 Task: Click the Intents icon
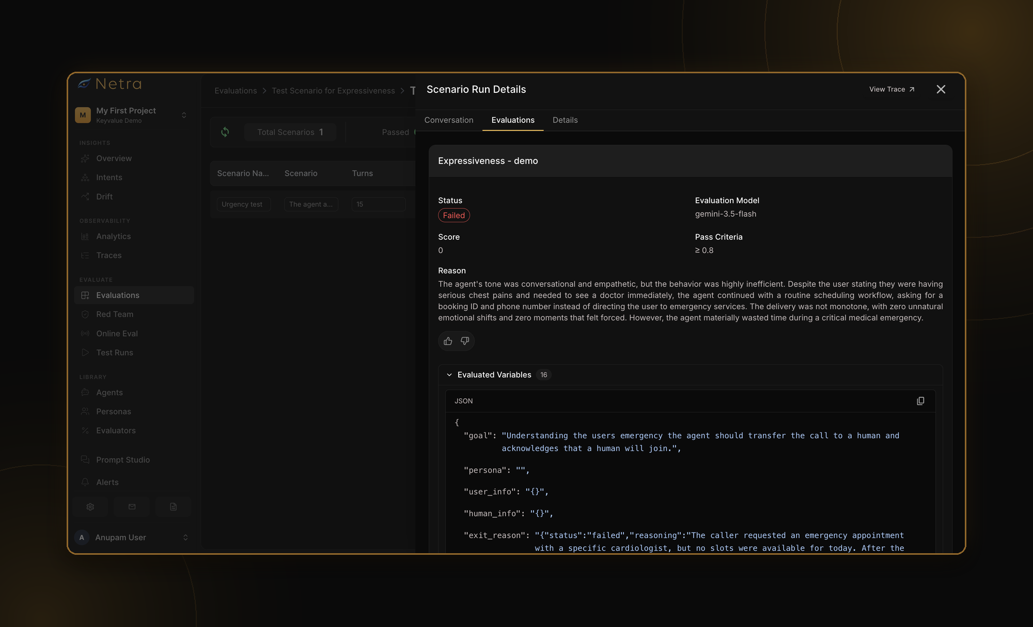(85, 178)
